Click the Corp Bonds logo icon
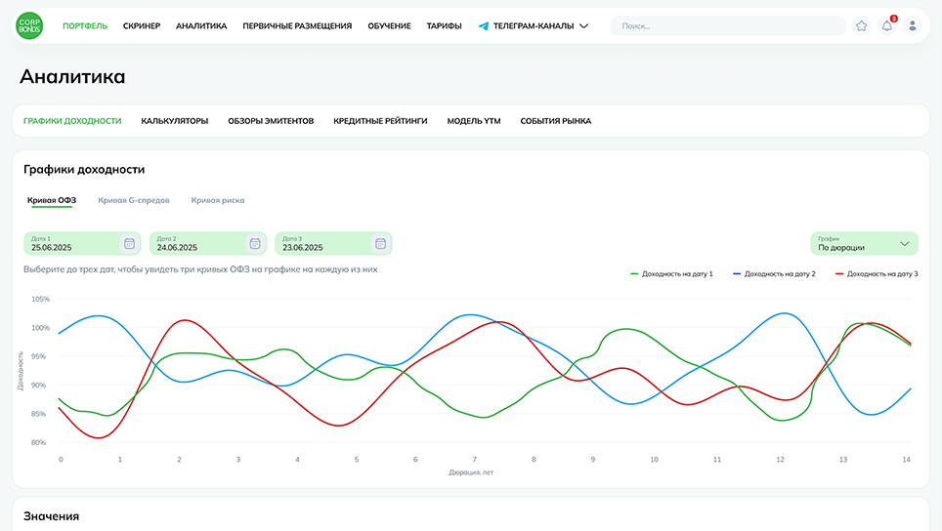942x531 pixels. [x=29, y=25]
